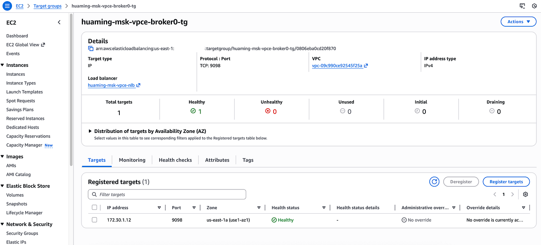Open Instance Types in the sidebar
The width and height of the screenshot is (541, 245).
coord(21,83)
